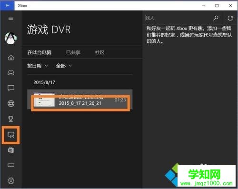Minimize the Xbox window
238x189 pixels.
pos(203,6)
